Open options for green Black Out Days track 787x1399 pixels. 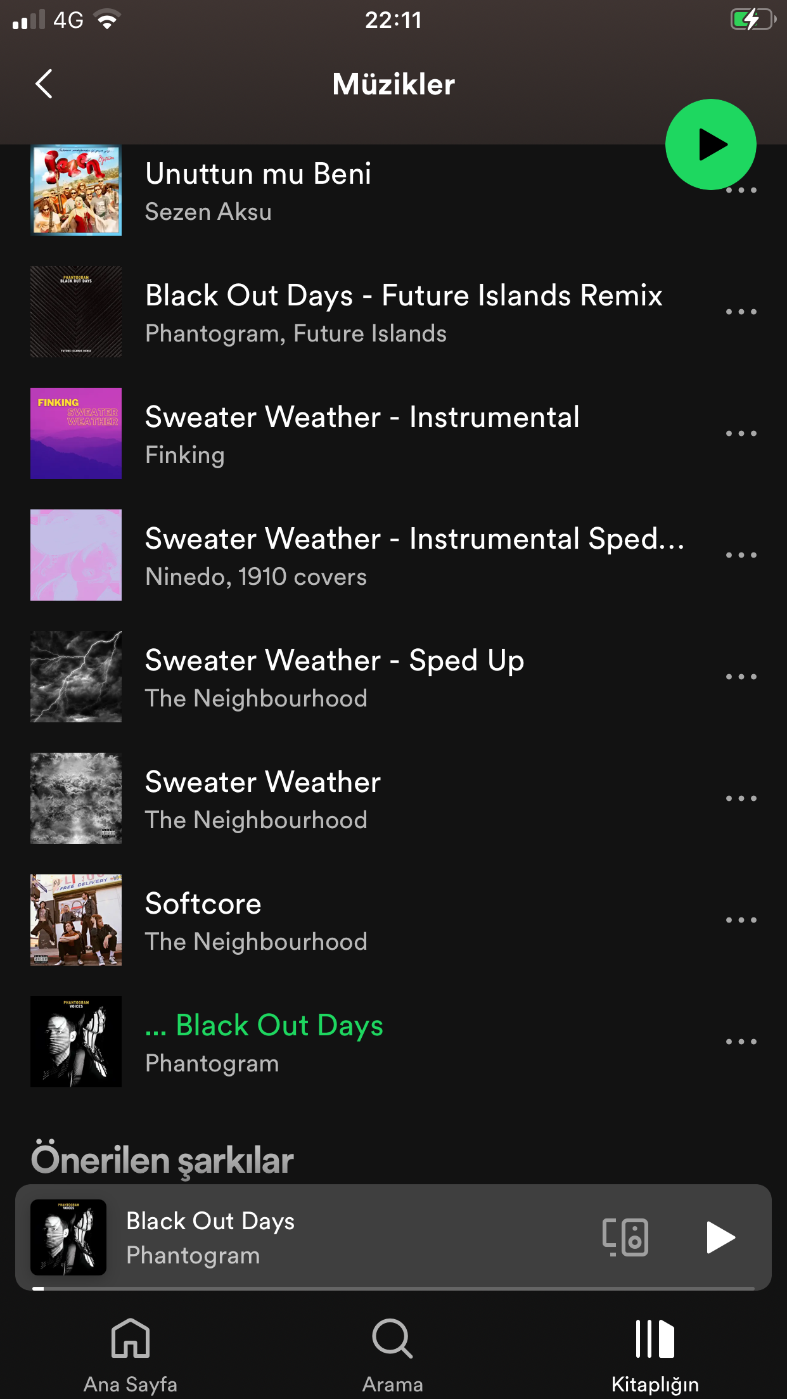pyautogui.click(x=741, y=1042)
